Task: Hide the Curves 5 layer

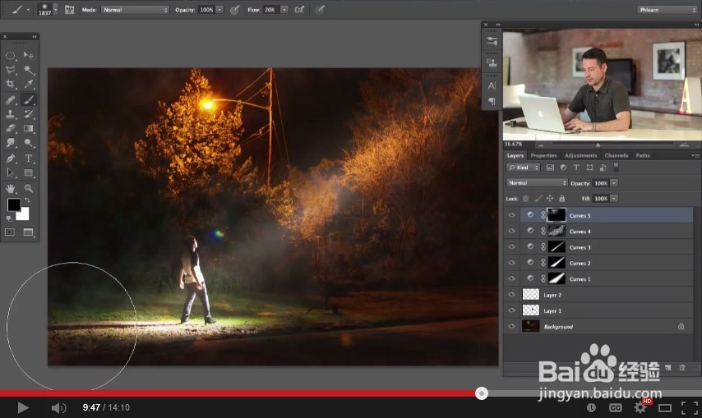Action: tap(511, 215)
